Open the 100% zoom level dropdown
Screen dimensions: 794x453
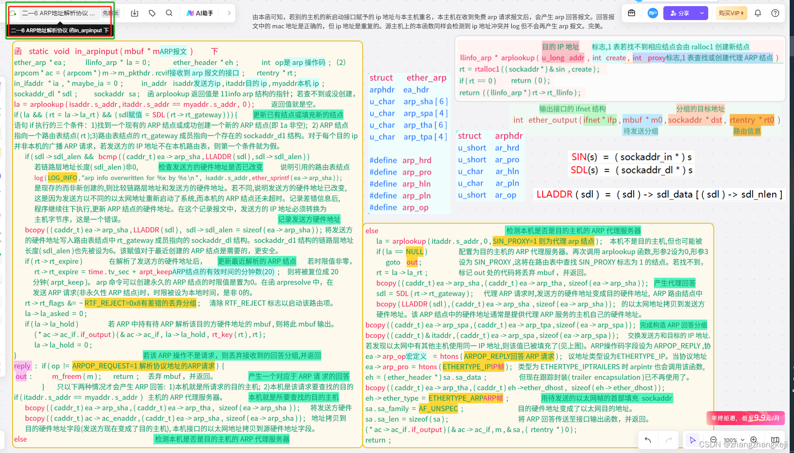tap(734, 440)
